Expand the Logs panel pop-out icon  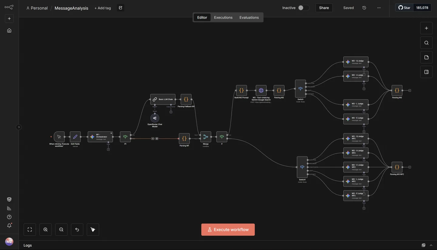point(423,245)
